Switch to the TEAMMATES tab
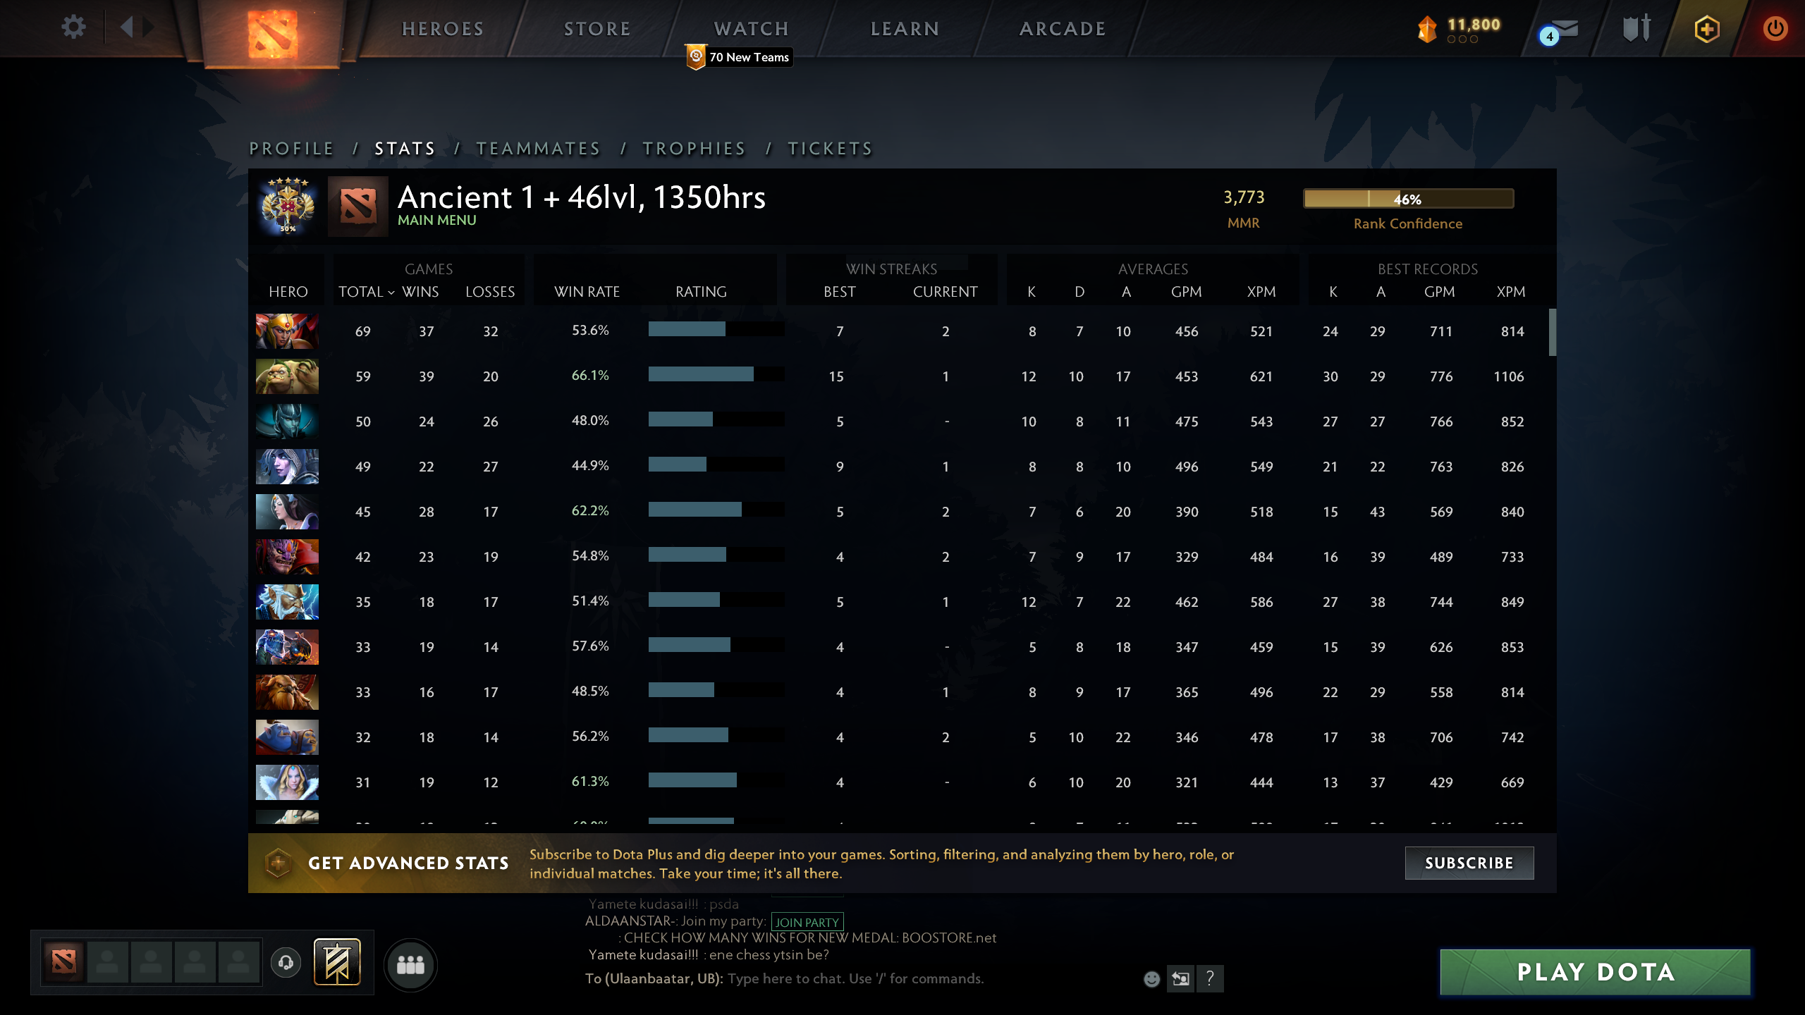This screenshot has height=1015, width=1805. pyautogui.click(x=539, y=149)
